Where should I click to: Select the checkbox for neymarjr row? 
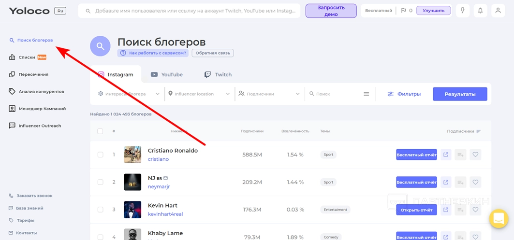(101, 182)
